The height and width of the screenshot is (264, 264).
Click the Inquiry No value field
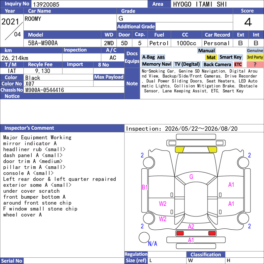coord(89,4)
